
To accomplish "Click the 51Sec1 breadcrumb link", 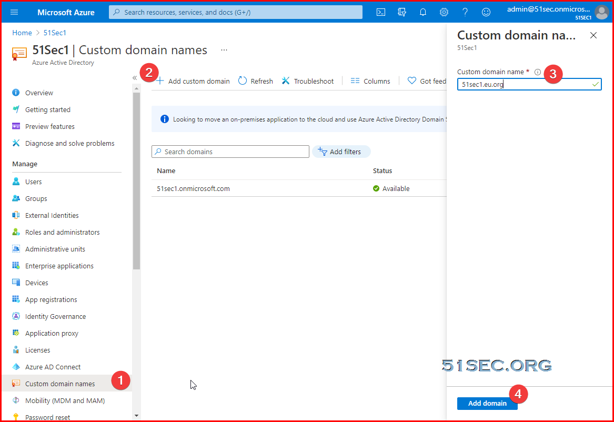I will tap(55, 33).
